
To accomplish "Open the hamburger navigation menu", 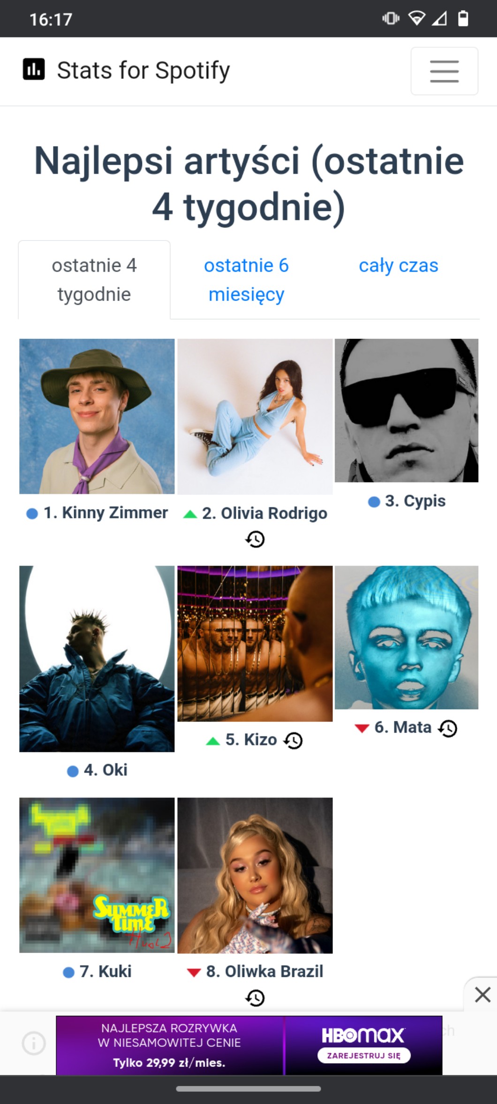I will click(x=444, y=71).
